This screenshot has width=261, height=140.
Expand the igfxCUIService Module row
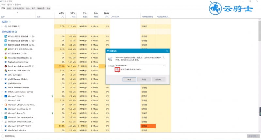(2, 79)
